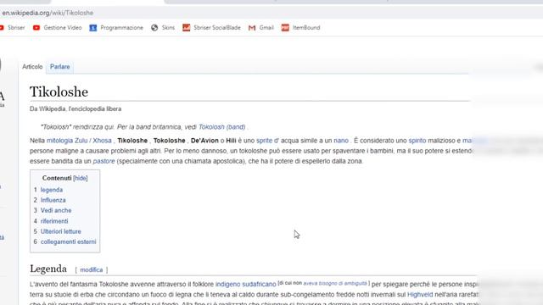The width and height of the screenshot is (543, 305).
Task: Open the ItemBound bookmark
Action: click(x=300, y=28)
